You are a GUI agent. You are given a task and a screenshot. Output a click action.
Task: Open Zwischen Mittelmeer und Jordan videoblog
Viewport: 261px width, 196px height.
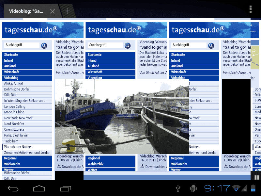pyautogui.click(x=27, y=153)
